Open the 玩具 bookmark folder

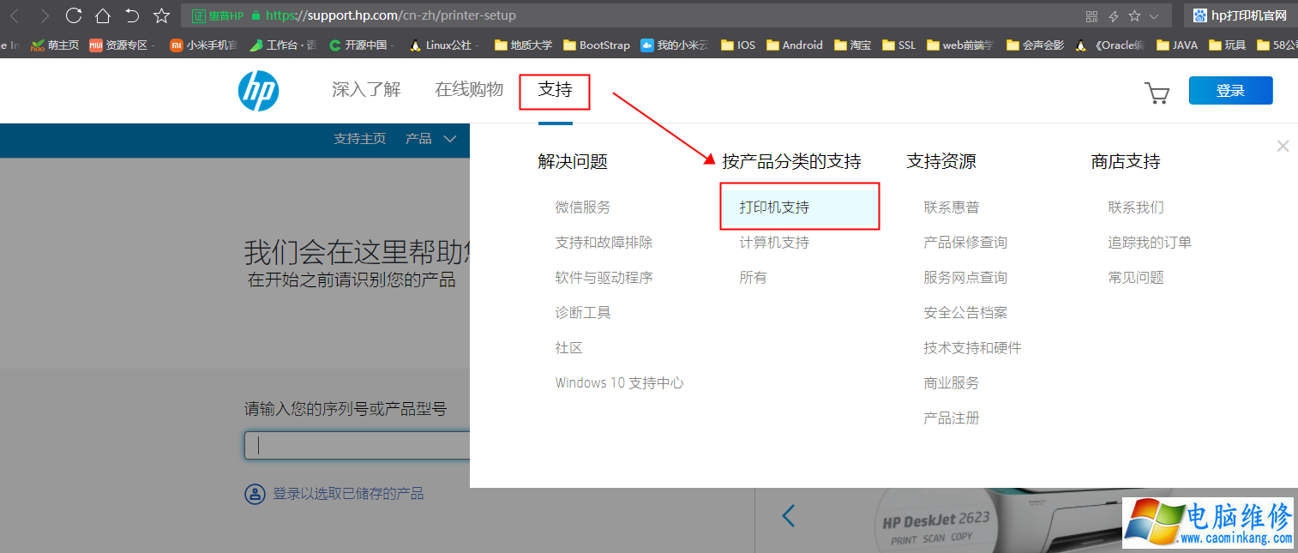1228,45
